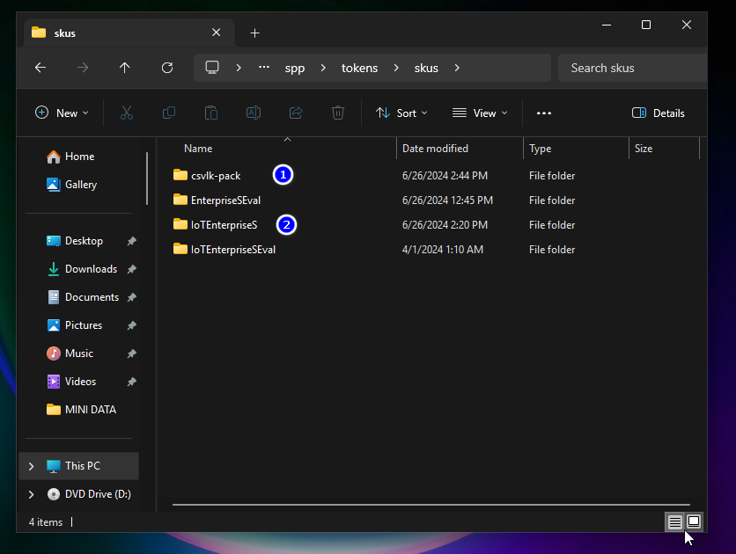Click the Paste clipboard icon
Viewport: 736px width, 554px height.
tap(211, 113)
